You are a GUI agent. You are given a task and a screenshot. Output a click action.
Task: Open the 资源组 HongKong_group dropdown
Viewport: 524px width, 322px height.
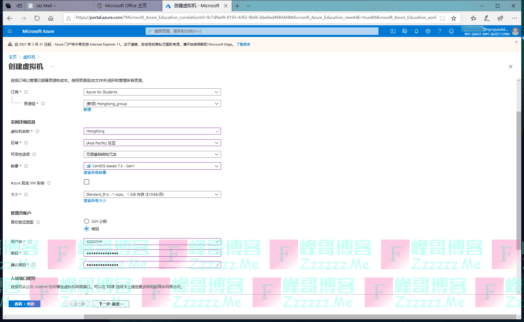(x=152, y=104)
